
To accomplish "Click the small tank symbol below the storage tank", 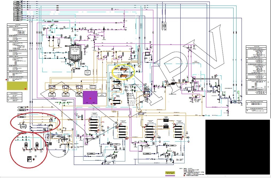I will point(88,73).
